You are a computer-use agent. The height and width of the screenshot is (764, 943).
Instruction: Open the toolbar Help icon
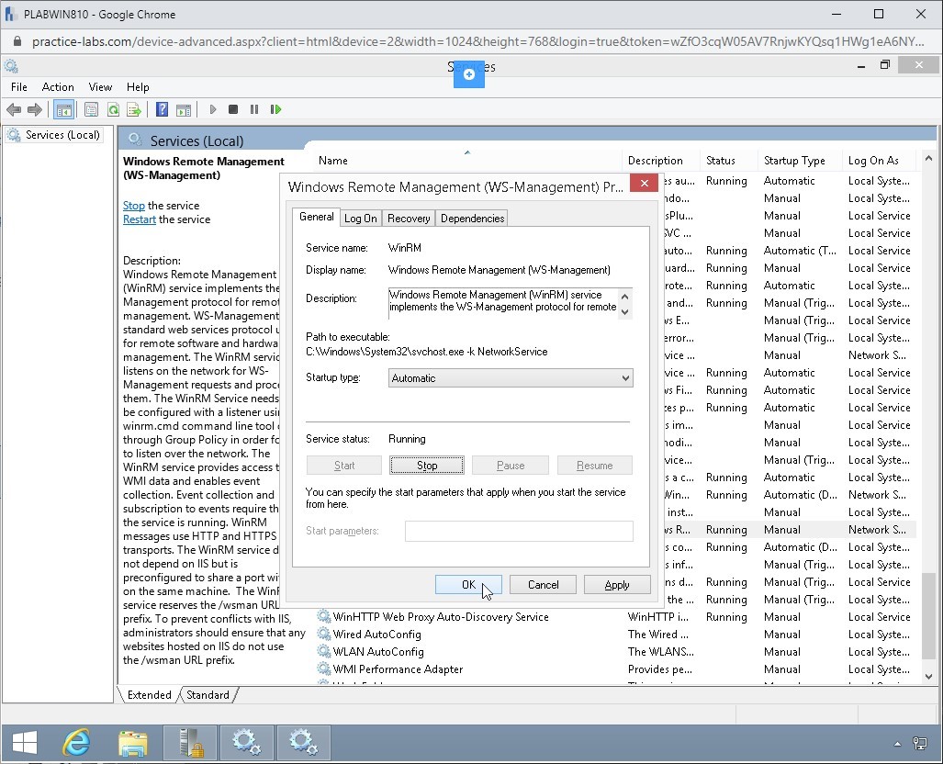(162, 109)
